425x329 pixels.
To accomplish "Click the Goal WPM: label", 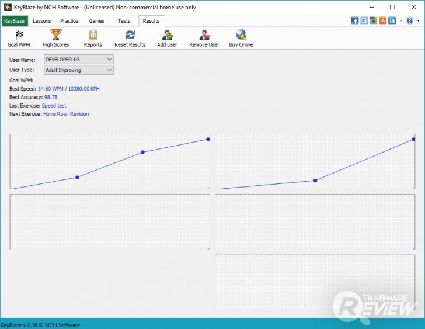I will pos(22,80).
